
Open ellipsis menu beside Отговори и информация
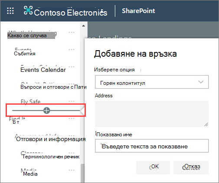(72, 136)
